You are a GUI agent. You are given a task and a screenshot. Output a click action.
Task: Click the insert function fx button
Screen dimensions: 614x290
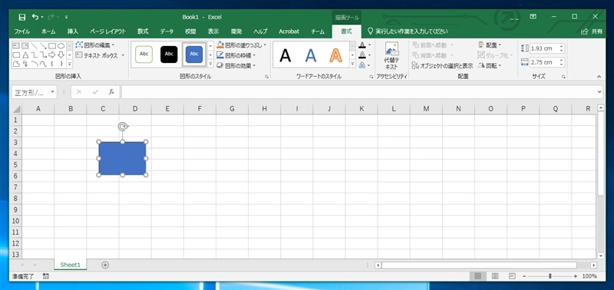tap(111, 92)
